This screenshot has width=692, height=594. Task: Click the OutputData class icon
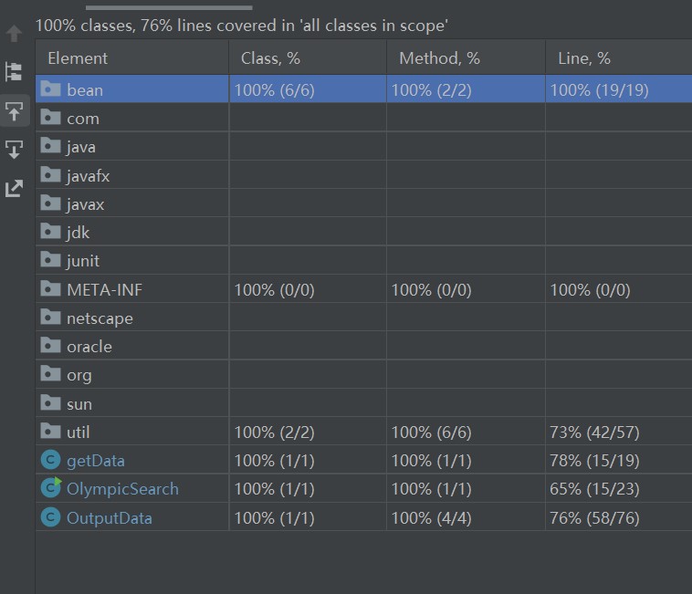click(x=50, y=516)
